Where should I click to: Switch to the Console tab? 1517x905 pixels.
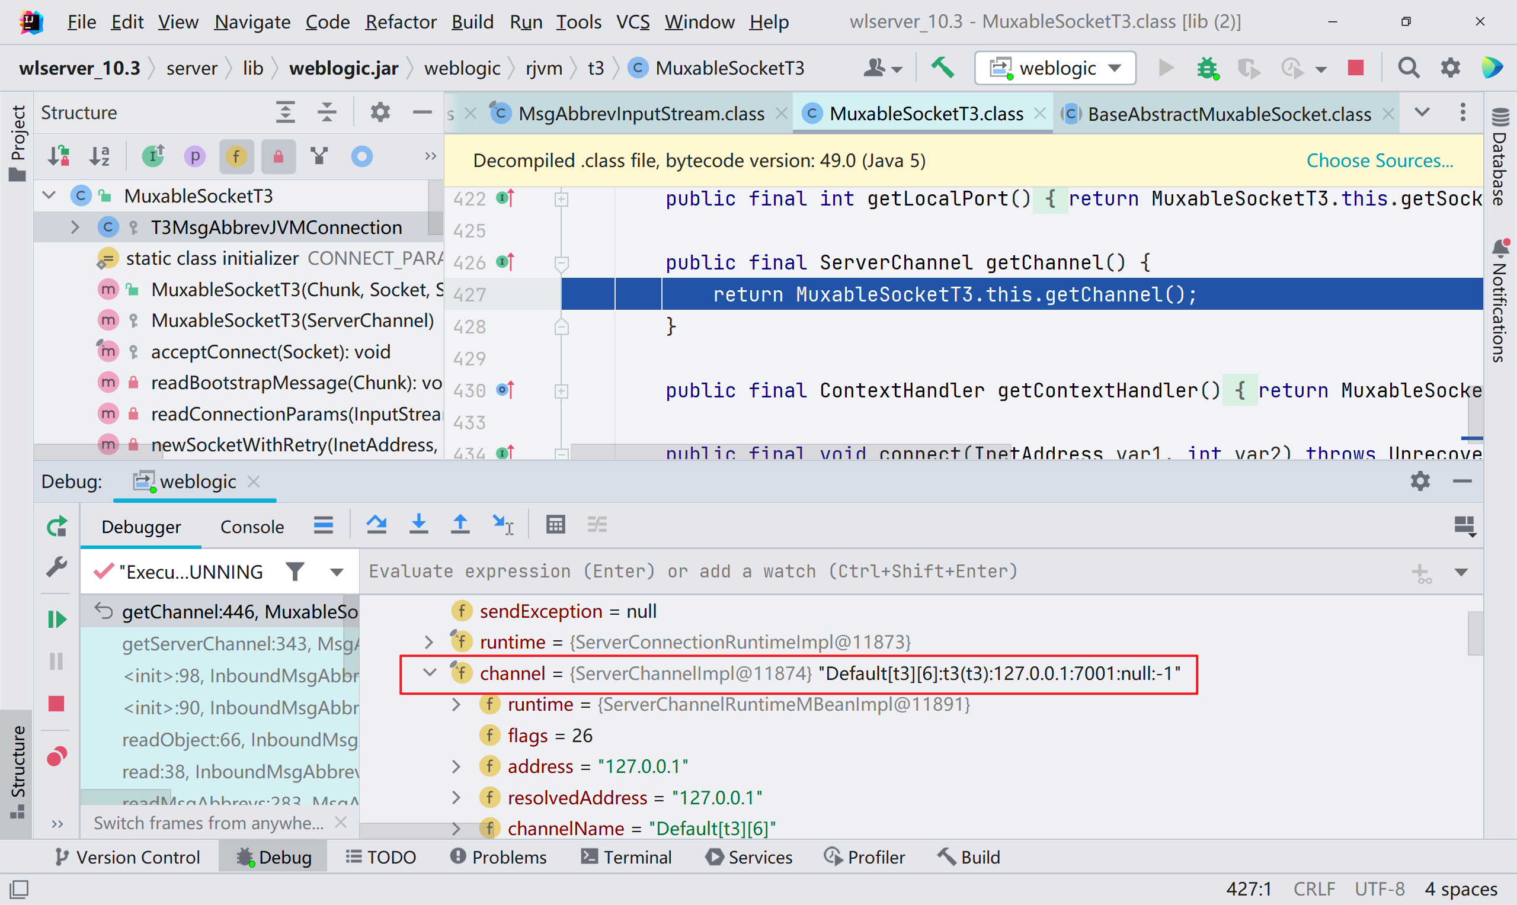tap(251, 526)
